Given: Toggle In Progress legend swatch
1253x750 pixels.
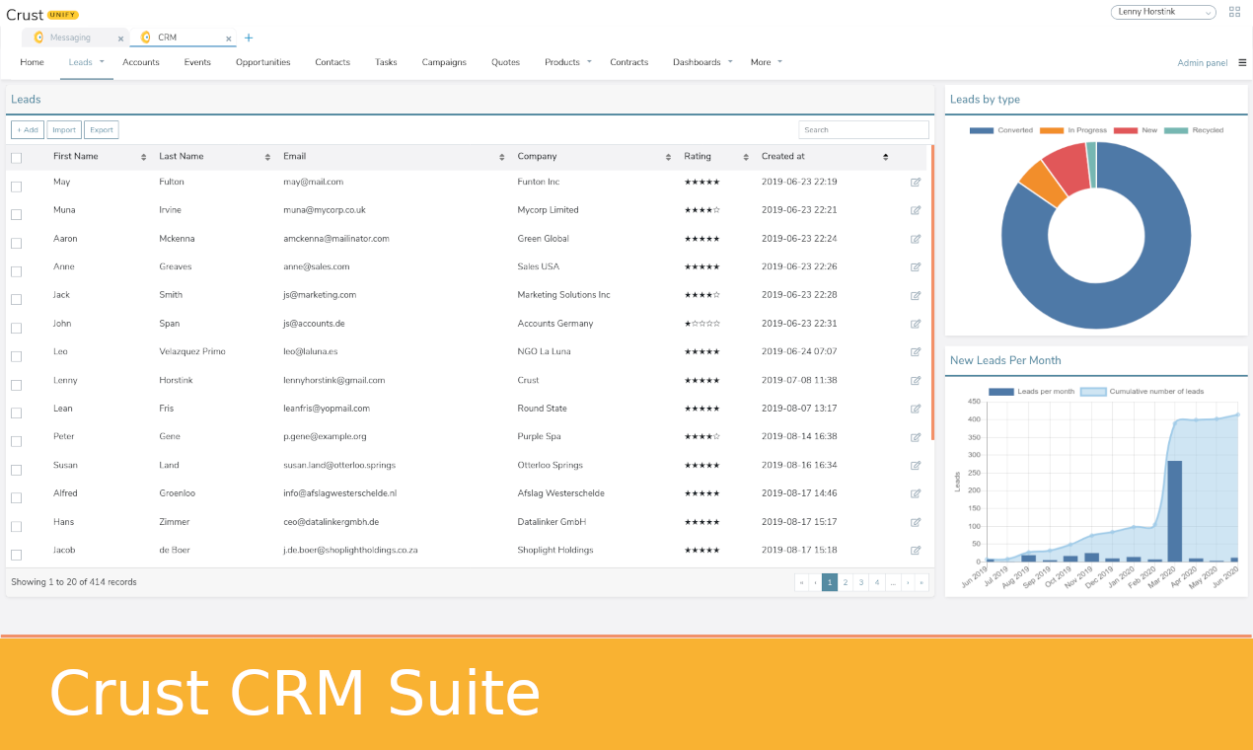Looking at the screenshot, I should (1052, 130).
